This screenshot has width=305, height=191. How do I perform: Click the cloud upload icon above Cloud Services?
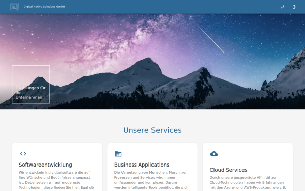point(214,154)
